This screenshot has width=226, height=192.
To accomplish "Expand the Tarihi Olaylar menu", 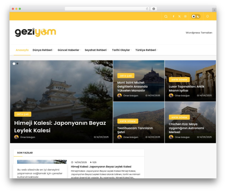I will pyautogui.click(x=122, y=50).
